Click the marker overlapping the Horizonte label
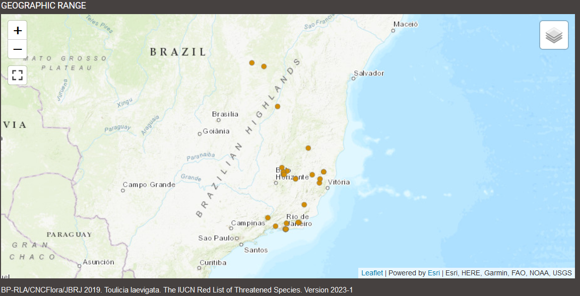This screenshot has width=580, height=296. click(x=295, y=179)
